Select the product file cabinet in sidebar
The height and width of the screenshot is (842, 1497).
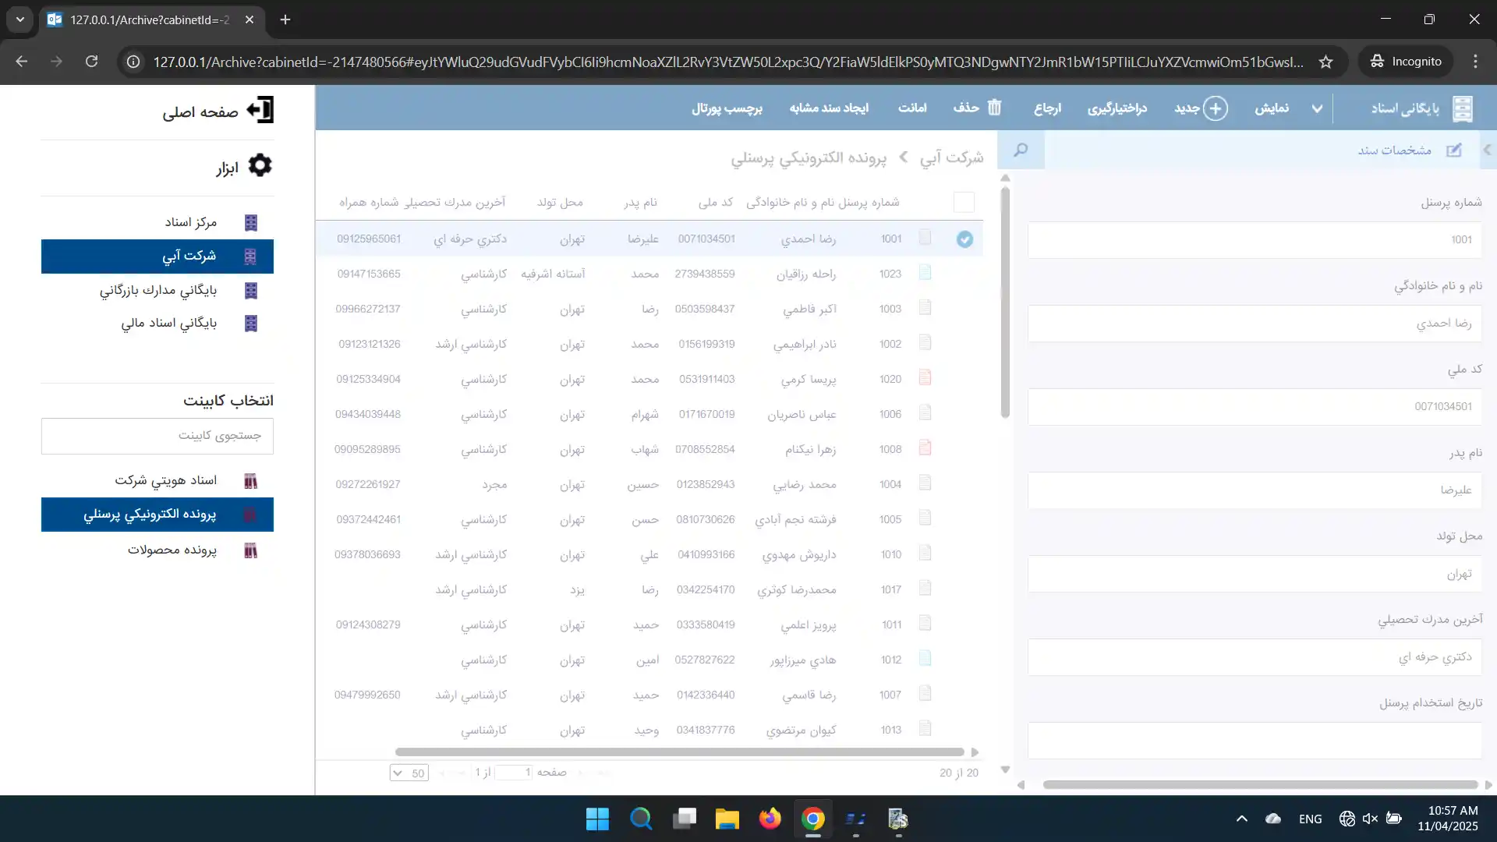pos(173,550)
